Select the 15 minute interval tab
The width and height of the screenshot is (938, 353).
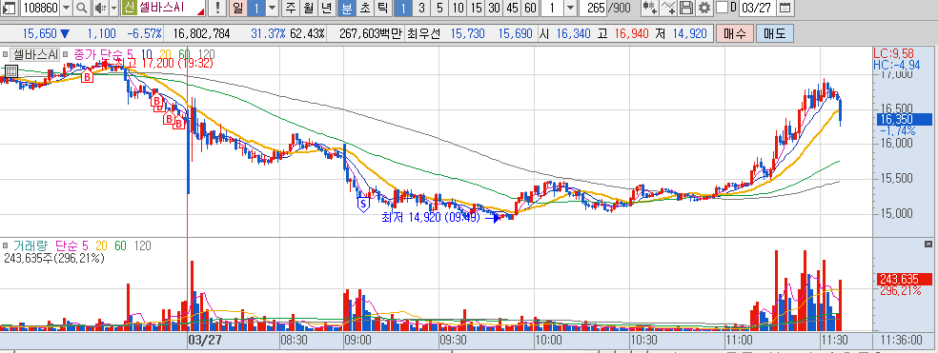pyautogui.click(x=477, y=9)
